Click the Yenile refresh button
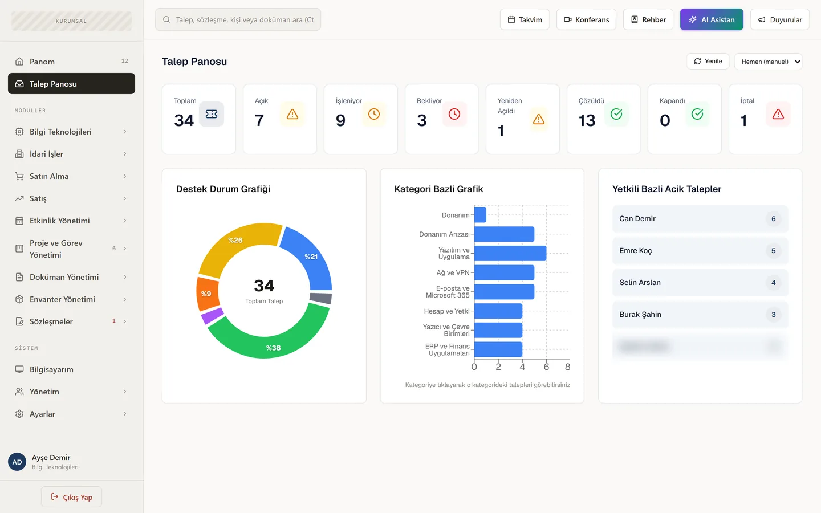This screenshot has height=513, width=821. [708, 61]
